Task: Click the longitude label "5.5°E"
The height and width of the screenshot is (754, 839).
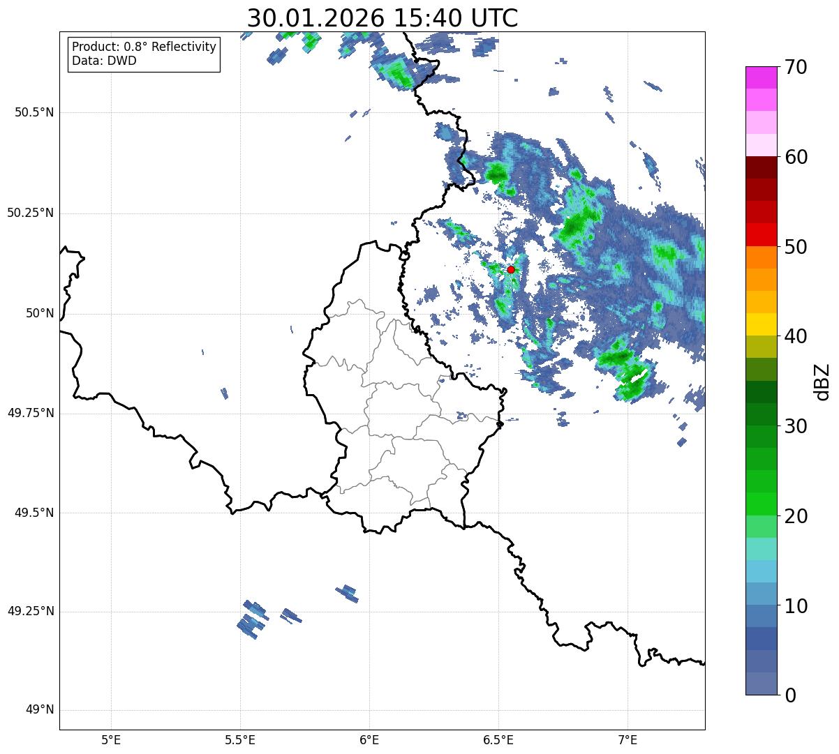Action: coord(240,739)
